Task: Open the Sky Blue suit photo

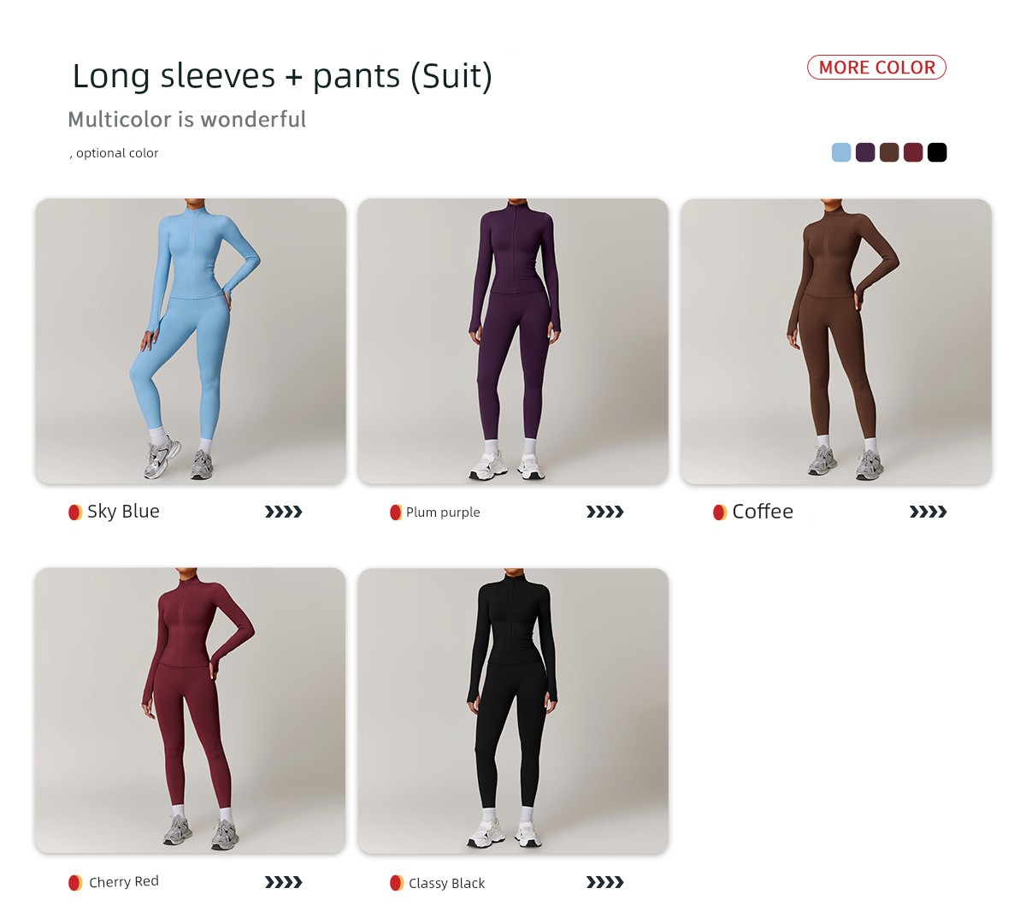Action: pyautogui.click(x=191, y=341)
